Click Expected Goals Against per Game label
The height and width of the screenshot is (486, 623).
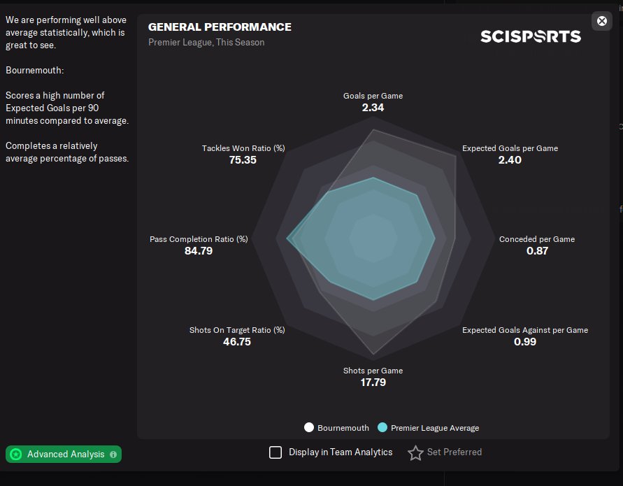(x=524, y=330)
